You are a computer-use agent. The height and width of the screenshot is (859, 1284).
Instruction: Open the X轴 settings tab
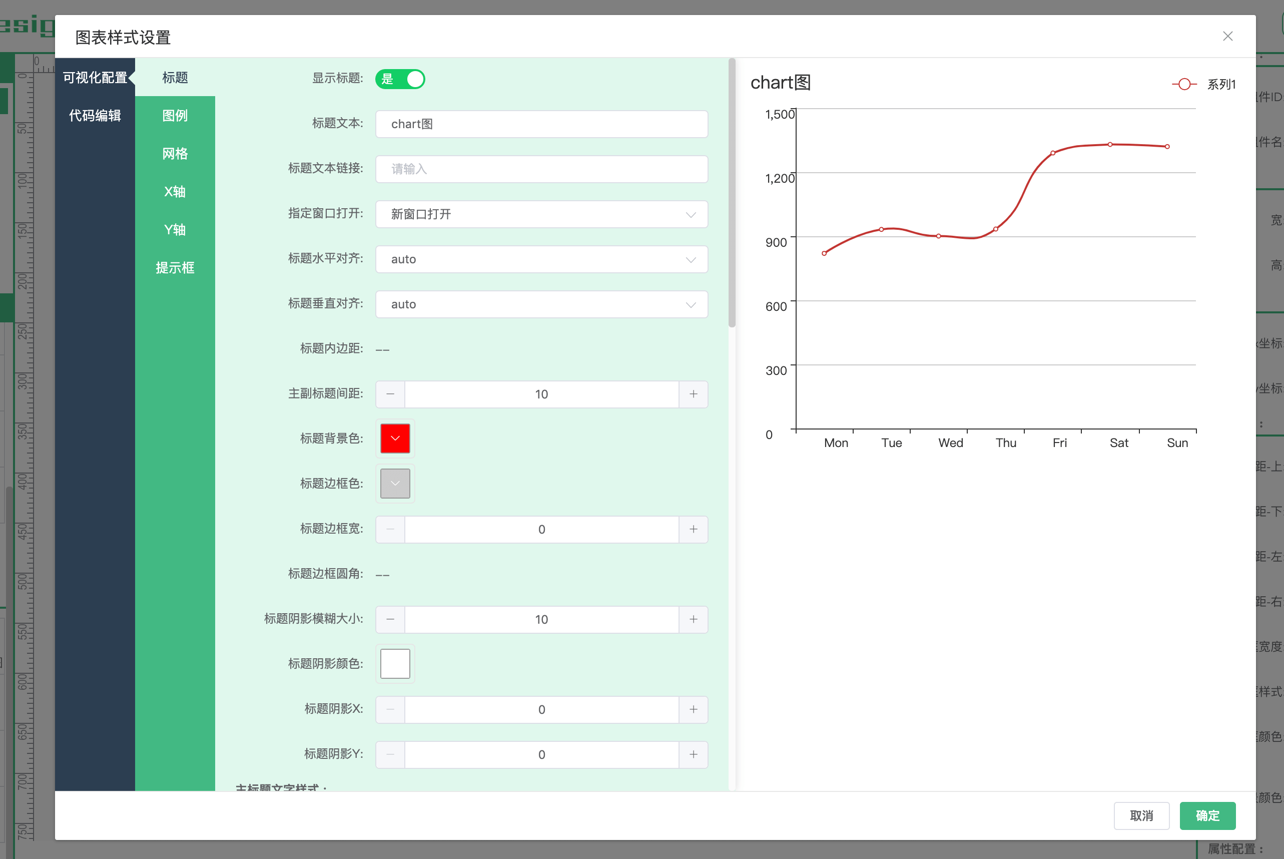[x=175, y=192]
